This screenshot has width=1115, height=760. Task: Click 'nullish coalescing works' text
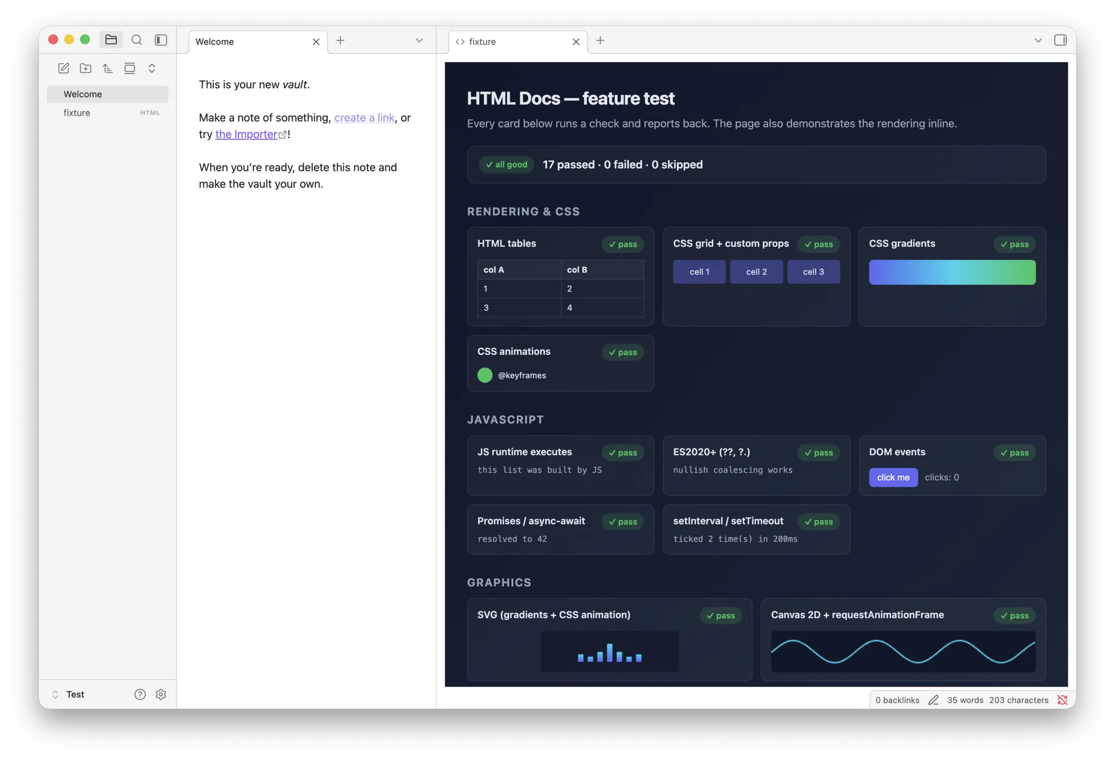coord(733,470)
